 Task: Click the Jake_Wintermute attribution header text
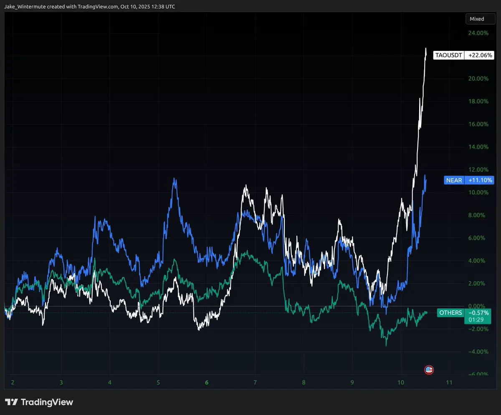[91, 7]
